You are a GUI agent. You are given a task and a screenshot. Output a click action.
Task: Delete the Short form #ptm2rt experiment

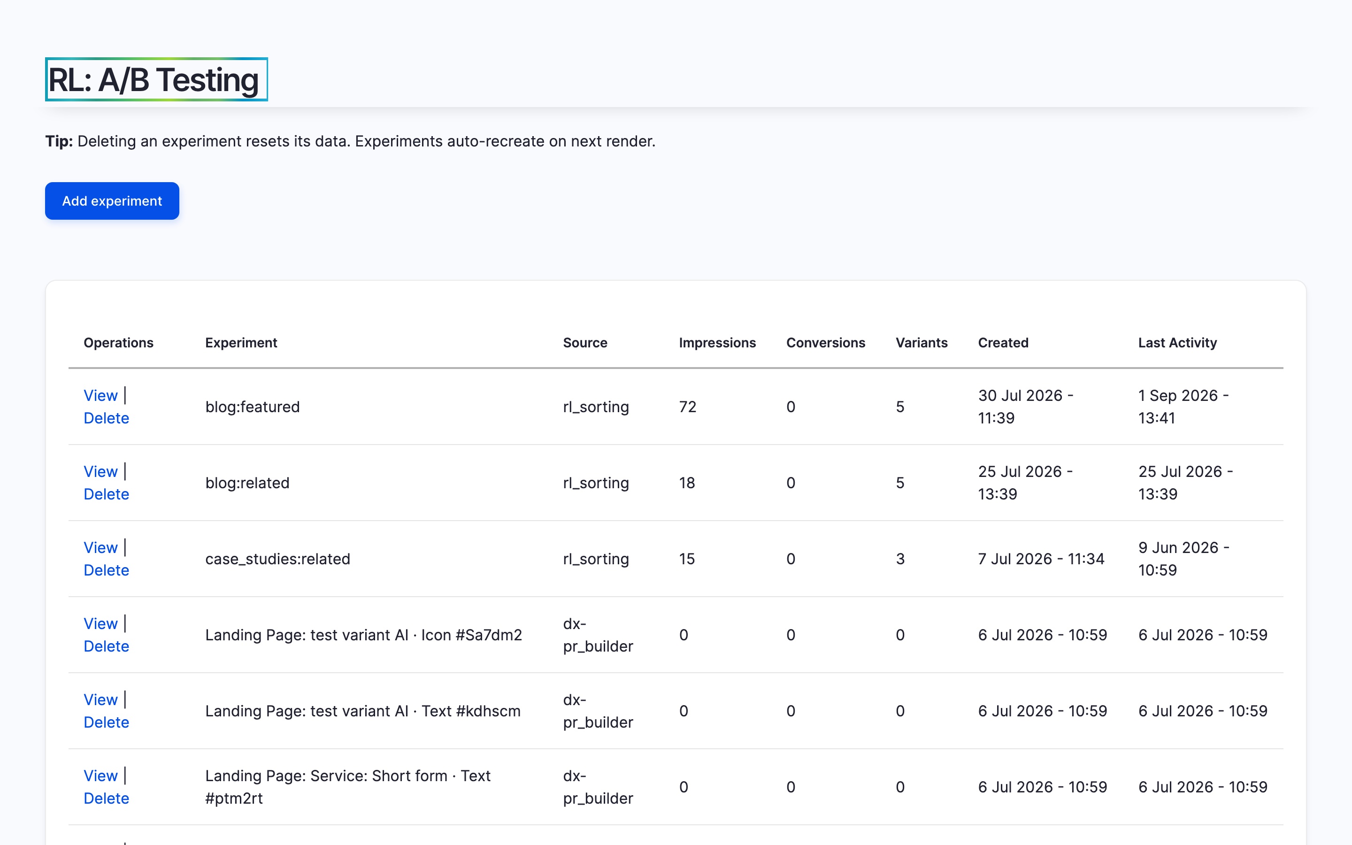click(106, 798)
